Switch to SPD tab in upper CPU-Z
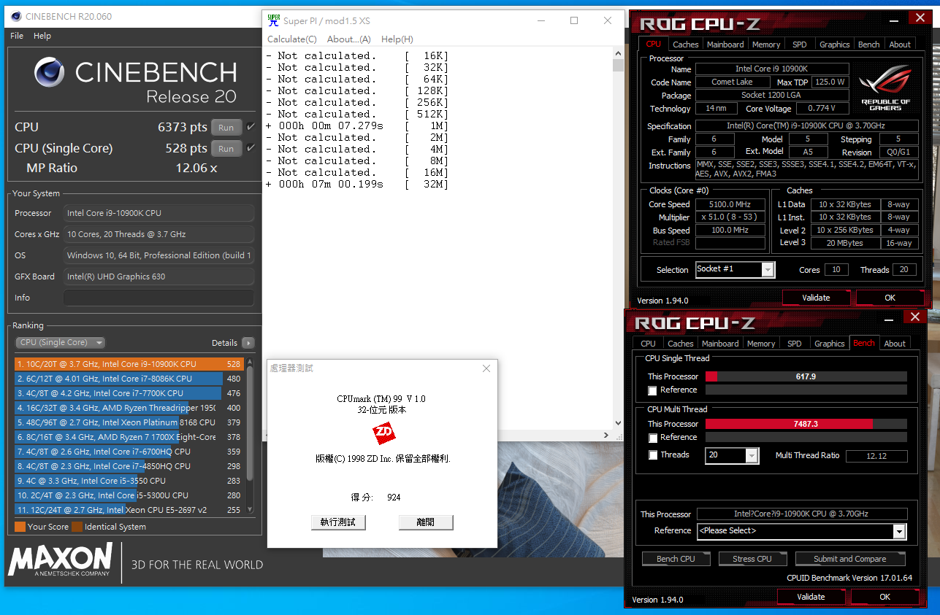Image resolution: width=940 pixels, height=615 pixels. pyautogui.click(x=800, y=45)
